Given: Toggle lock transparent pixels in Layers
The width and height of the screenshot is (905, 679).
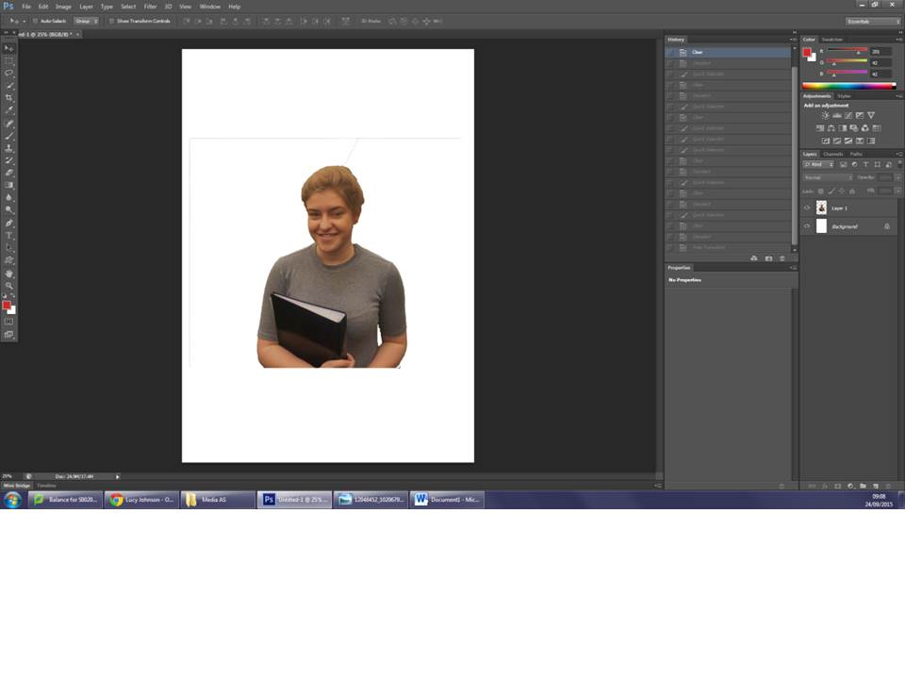Looking at the screenshot, I should click(x=821, y=191).
